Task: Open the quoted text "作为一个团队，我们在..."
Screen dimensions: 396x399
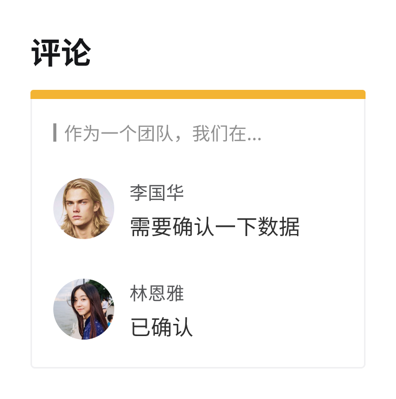Action: (162, 134)
